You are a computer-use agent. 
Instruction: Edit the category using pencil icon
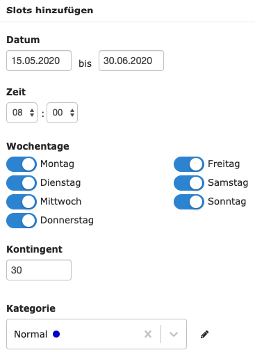coord(204,334)
